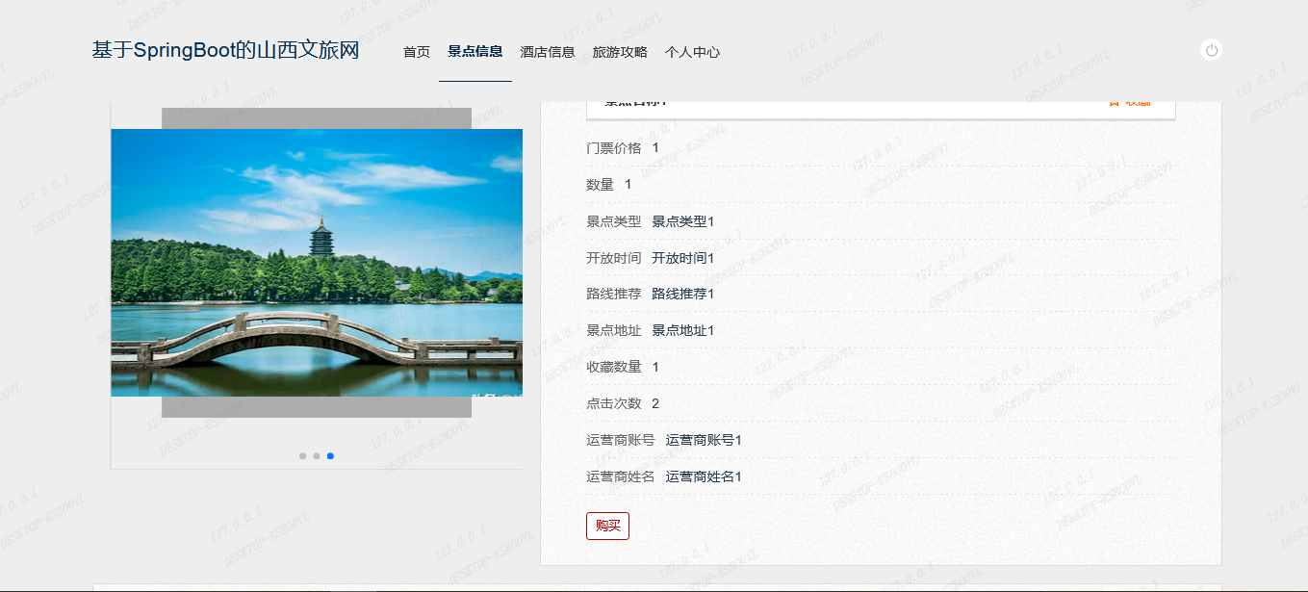
Task: Click the 购买 button
Action: pyautogui.click(x=607, y=526)
